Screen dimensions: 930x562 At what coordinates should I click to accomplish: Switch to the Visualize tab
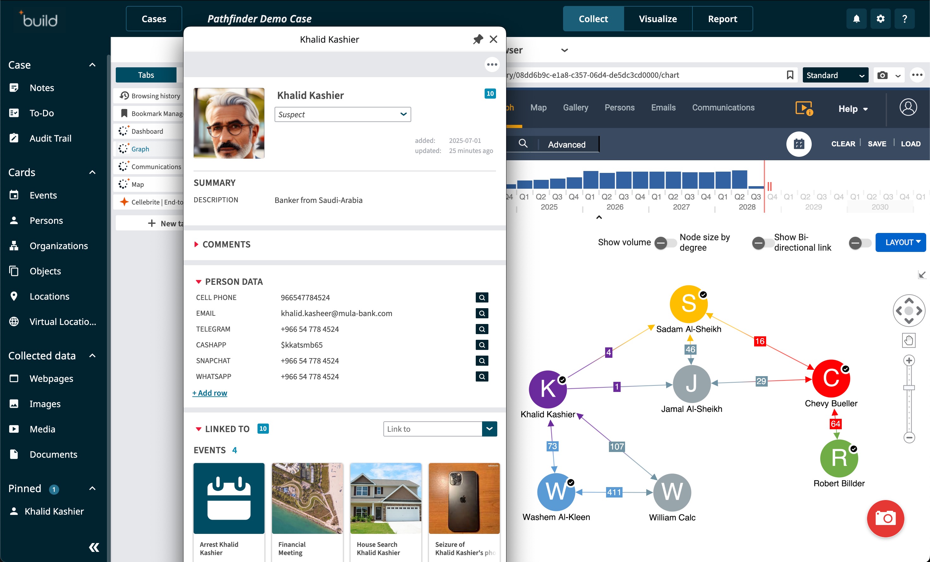pyautogui.click(x=658, y=19)
